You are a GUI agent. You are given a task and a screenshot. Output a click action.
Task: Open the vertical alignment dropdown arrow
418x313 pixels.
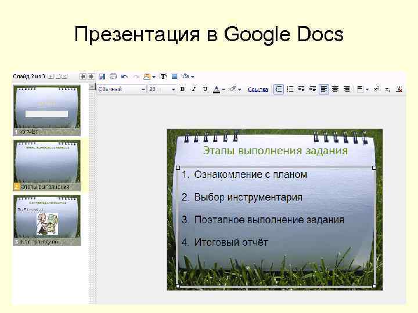(x=367, y=90)
